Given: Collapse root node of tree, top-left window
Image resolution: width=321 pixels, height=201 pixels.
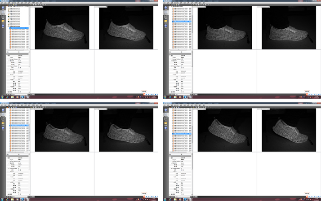Looking at the screenshot, I should [x=7, y=7].
